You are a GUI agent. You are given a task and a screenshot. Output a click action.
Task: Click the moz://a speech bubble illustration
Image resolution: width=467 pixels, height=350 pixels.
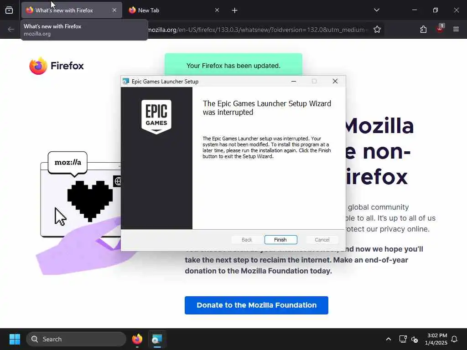click(67, 163)
